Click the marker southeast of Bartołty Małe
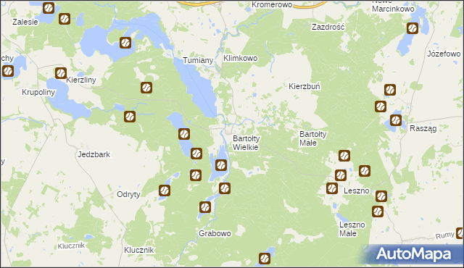Viewport: 464px width, 268px height. (x=344, y=156)
